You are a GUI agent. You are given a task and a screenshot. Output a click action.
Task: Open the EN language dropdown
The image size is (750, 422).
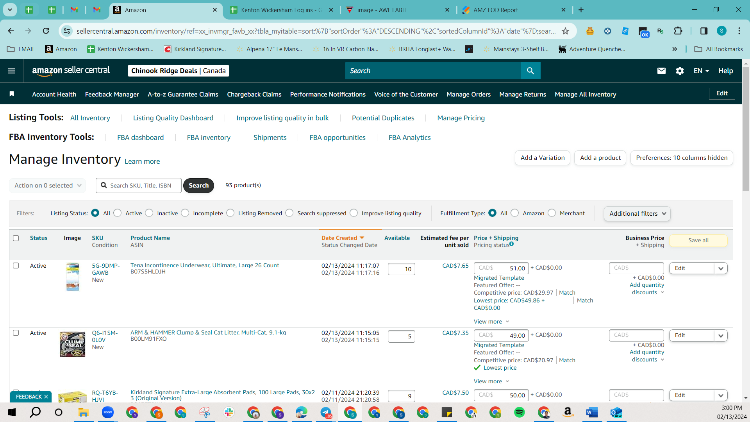[701, 71]
